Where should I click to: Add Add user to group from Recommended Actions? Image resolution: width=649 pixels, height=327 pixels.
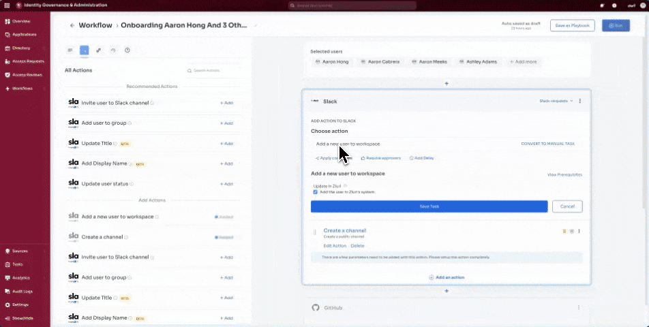[226, 123]
